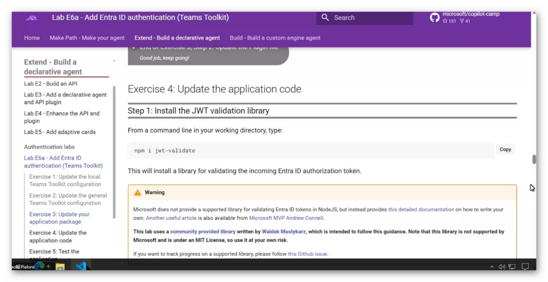Open Microsoft MVP Andrew Connell link
The width and height of the screenshot is (548, 282).
point(286,218)
